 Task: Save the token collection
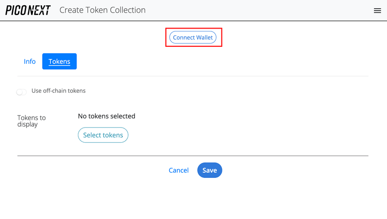(x=209, y=170)
